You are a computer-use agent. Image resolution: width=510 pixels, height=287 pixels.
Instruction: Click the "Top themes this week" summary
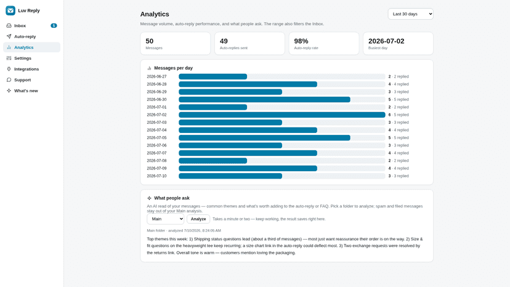click(x=285, y=246)
